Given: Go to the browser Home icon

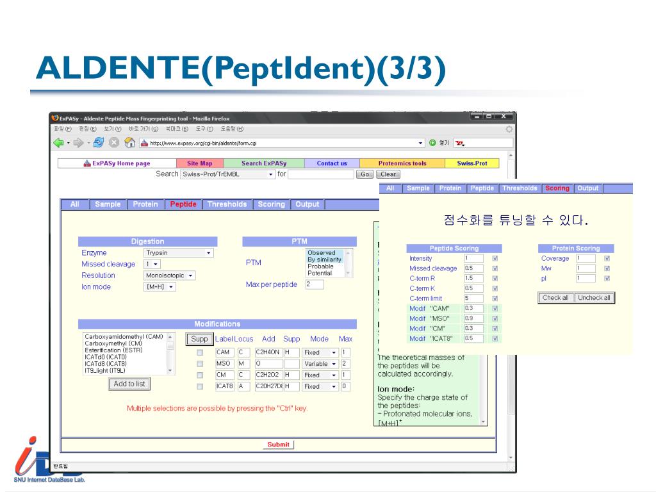Looking at the screenshot, I should [x=129, y=143].
